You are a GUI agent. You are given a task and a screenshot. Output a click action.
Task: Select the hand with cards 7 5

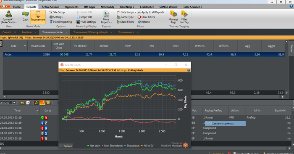click(44, 138)
